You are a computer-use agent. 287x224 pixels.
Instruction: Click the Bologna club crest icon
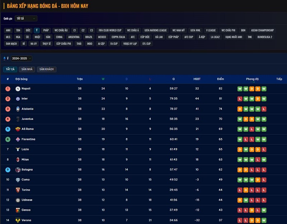point(18,170)
